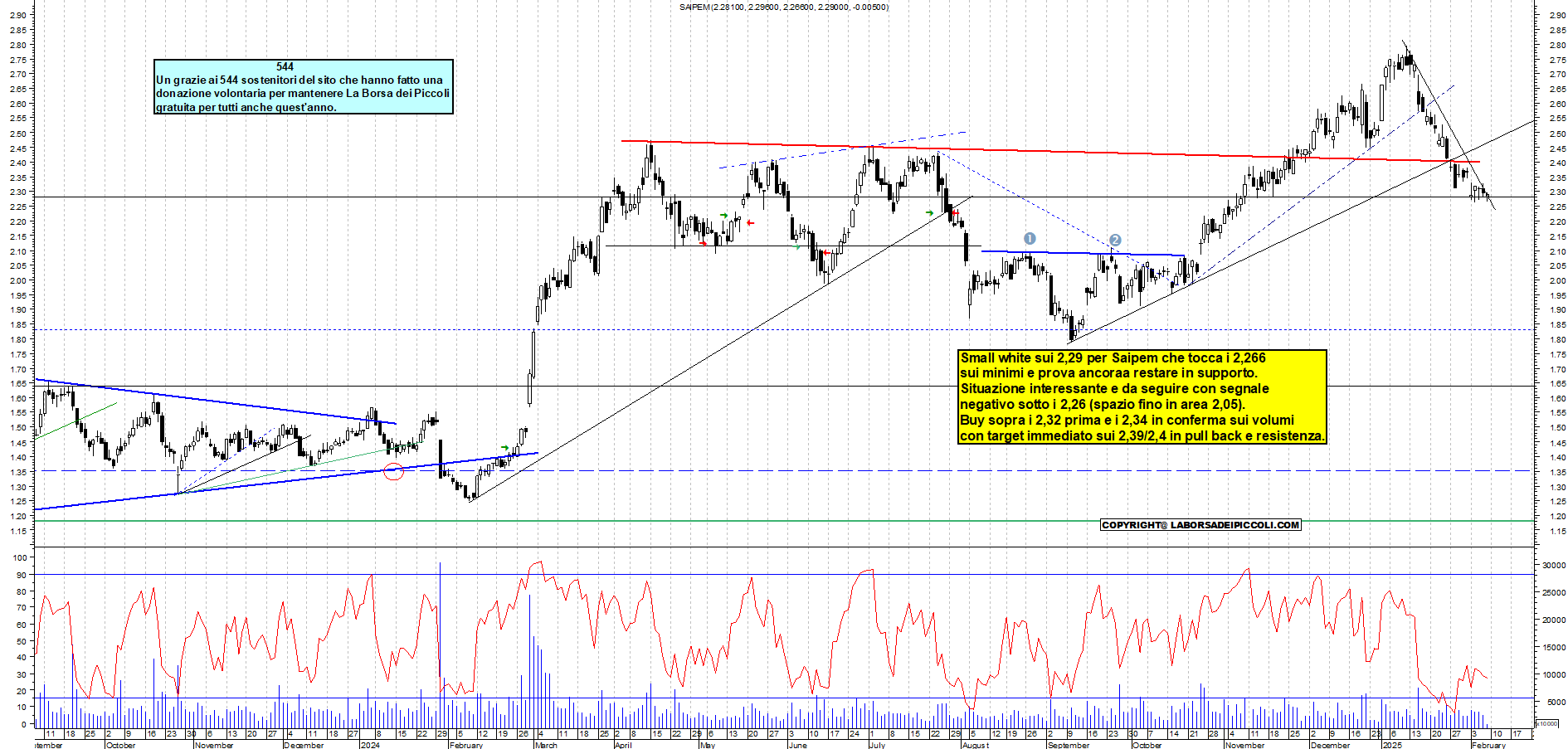Select the September label on time axis
Image resolution: width=1568 pixels, height=749 pixels.
click(1069, 745)
